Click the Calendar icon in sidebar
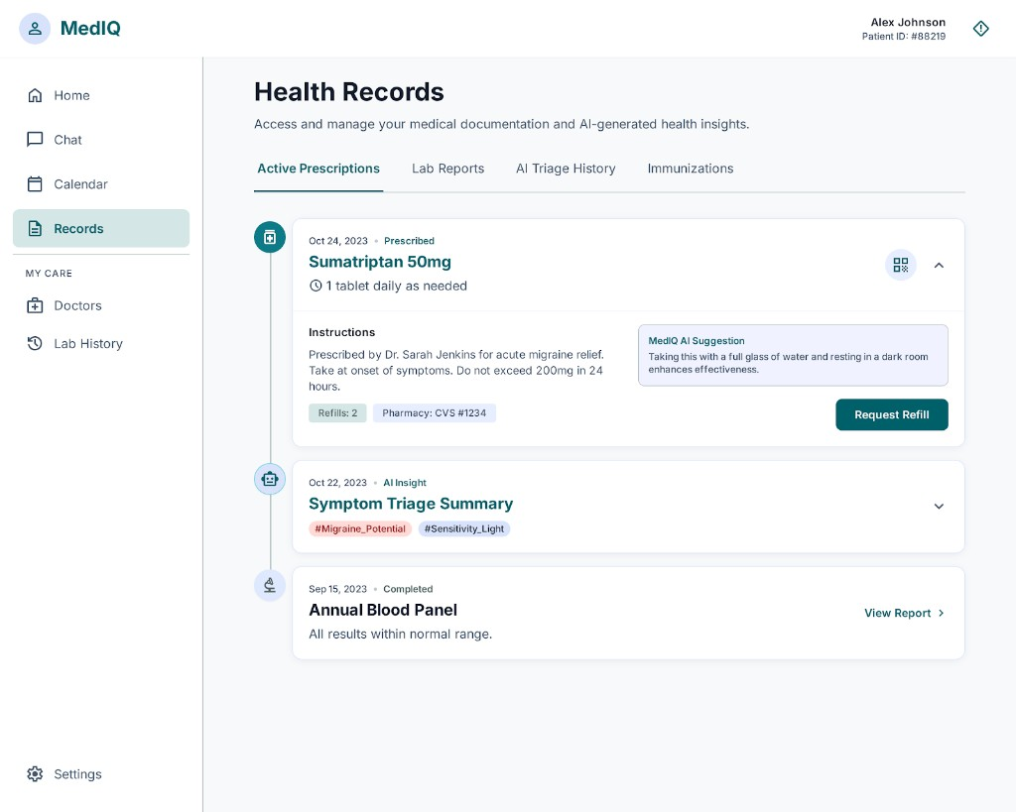Viewport: 1016px width, 812px height. click(x=35, y=183)
